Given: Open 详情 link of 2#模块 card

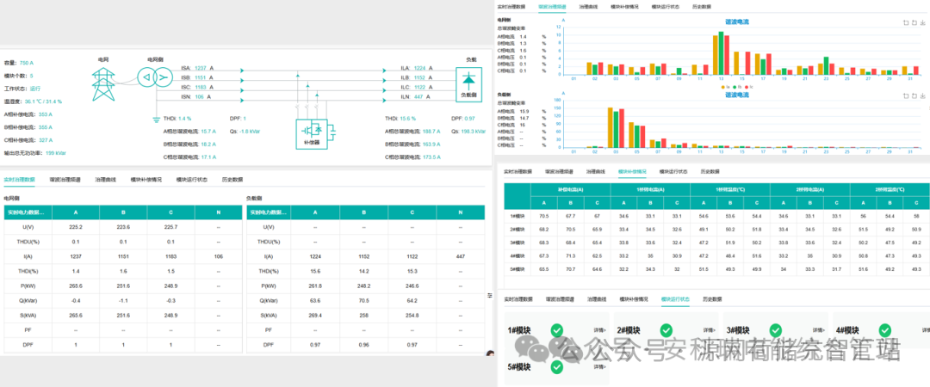Looking at the screenshot, I should [710, 330].
